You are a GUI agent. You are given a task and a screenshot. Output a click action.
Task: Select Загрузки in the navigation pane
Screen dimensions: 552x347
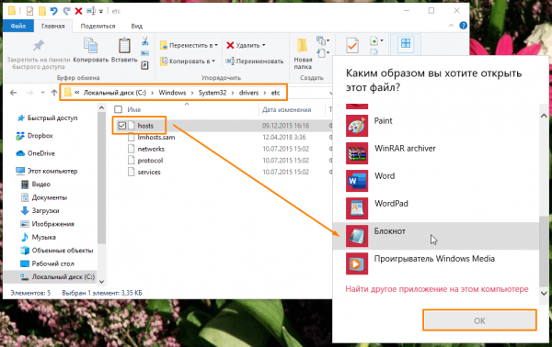(x=45, y=211)
